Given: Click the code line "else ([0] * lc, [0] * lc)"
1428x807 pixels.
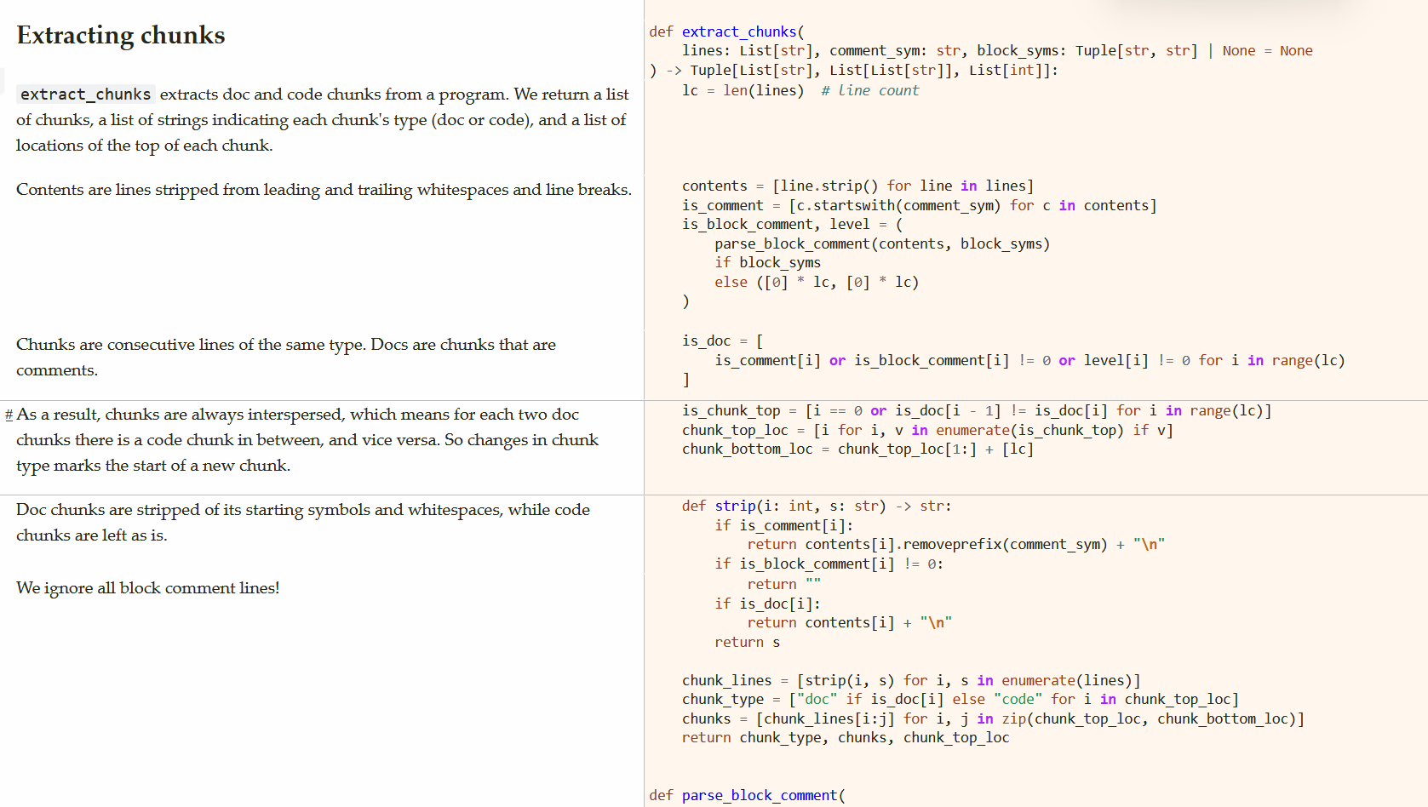Looking at the screenshot, I should click(x=817, y=283).
